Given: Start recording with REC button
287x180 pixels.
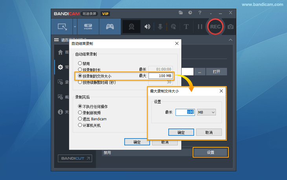Looking at the screenshot, I should click(215, 27).
